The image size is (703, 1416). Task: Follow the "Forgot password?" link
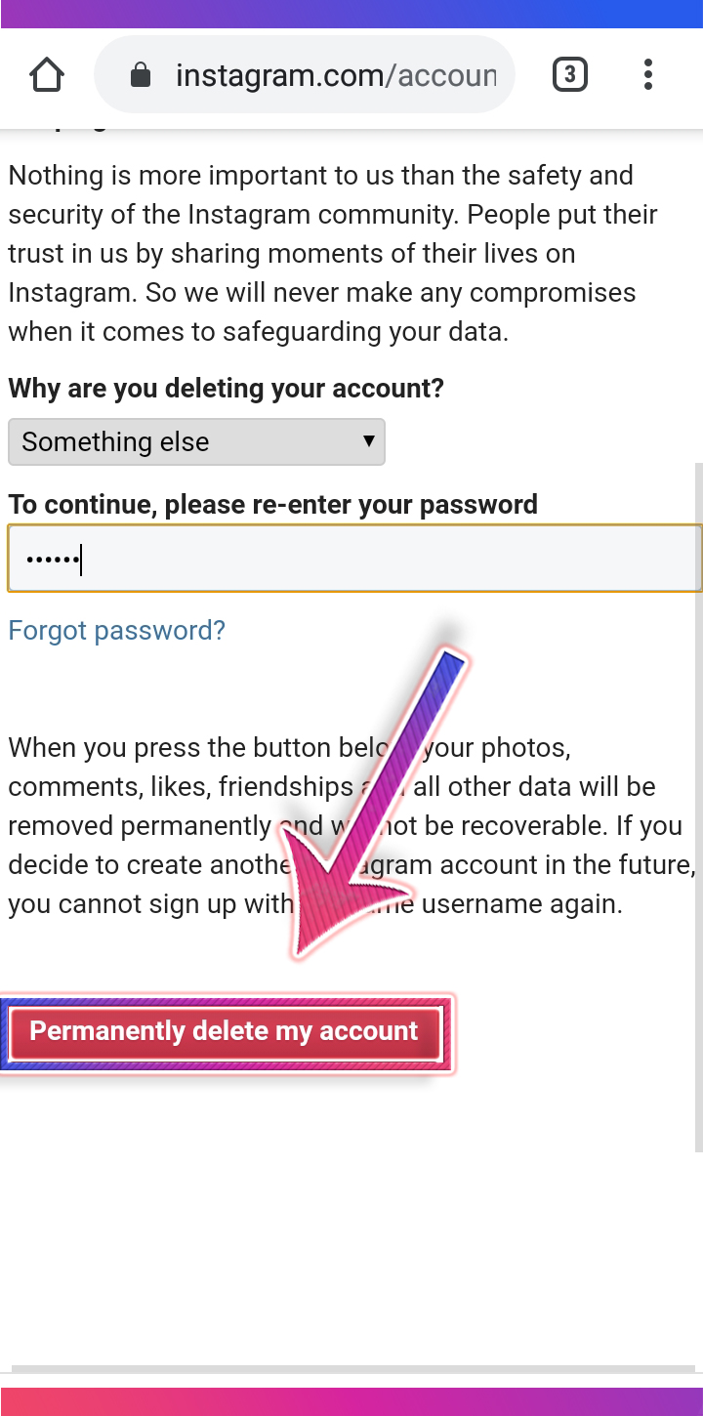point(116,631)
